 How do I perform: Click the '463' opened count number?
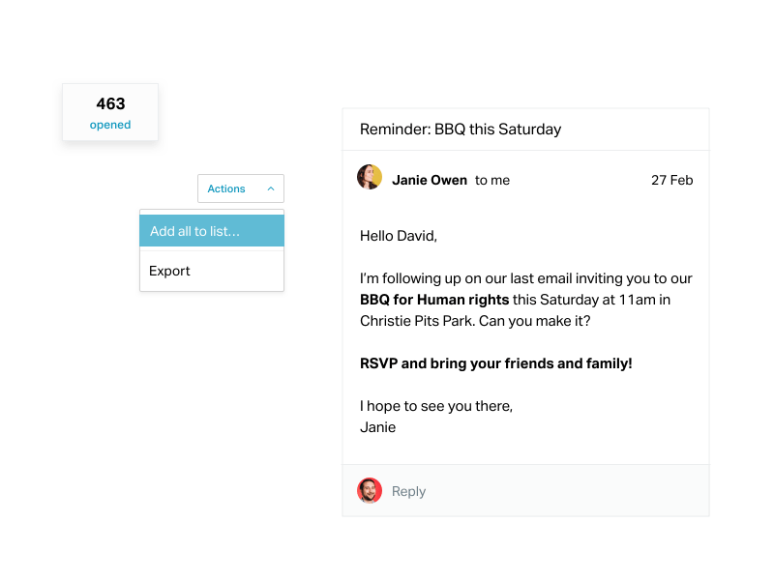point(110,103)
